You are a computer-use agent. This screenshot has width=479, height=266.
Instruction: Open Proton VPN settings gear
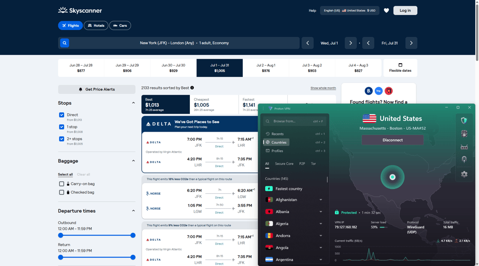click(464, 174)
